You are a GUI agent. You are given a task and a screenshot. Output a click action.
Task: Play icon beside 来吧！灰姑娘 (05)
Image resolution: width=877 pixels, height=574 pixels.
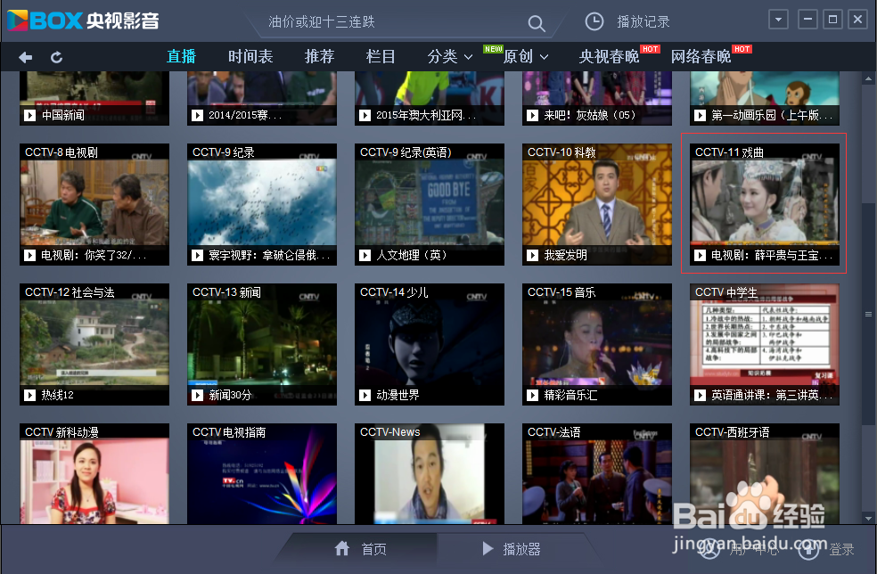(532, 115)
